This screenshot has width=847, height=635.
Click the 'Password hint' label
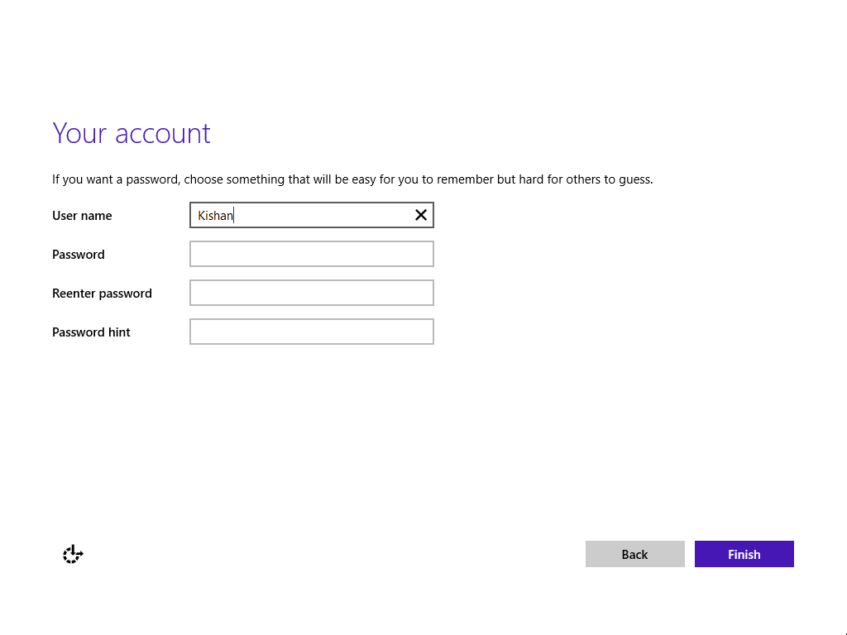point(91,332)
